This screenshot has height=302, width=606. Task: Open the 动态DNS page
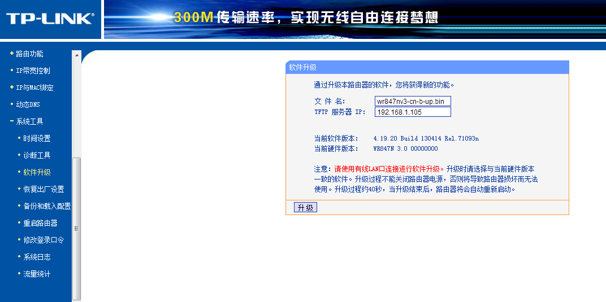(28, 104)
